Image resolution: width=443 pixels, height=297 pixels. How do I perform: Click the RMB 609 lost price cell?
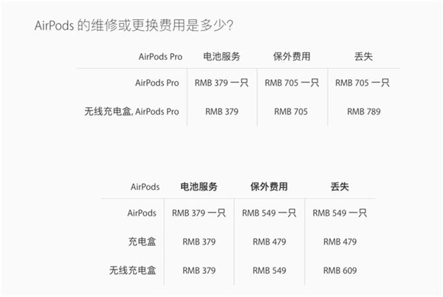(340, 270)
